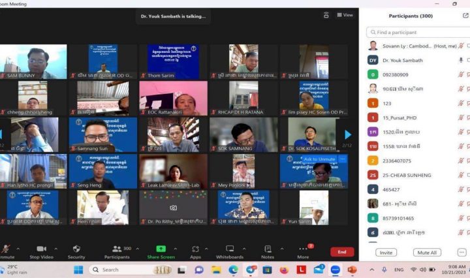470x278 pixels.
Task: Go to next gallery page arrow
Action: pos(348,134)
